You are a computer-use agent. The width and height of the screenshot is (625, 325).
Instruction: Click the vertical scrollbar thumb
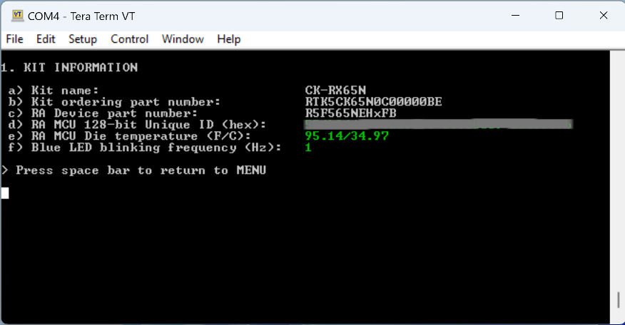(619, 300)
